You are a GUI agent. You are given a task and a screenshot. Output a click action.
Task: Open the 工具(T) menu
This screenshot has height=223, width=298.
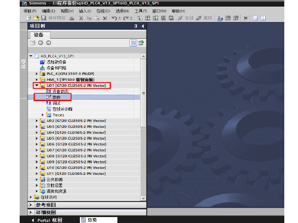[141, 11]
